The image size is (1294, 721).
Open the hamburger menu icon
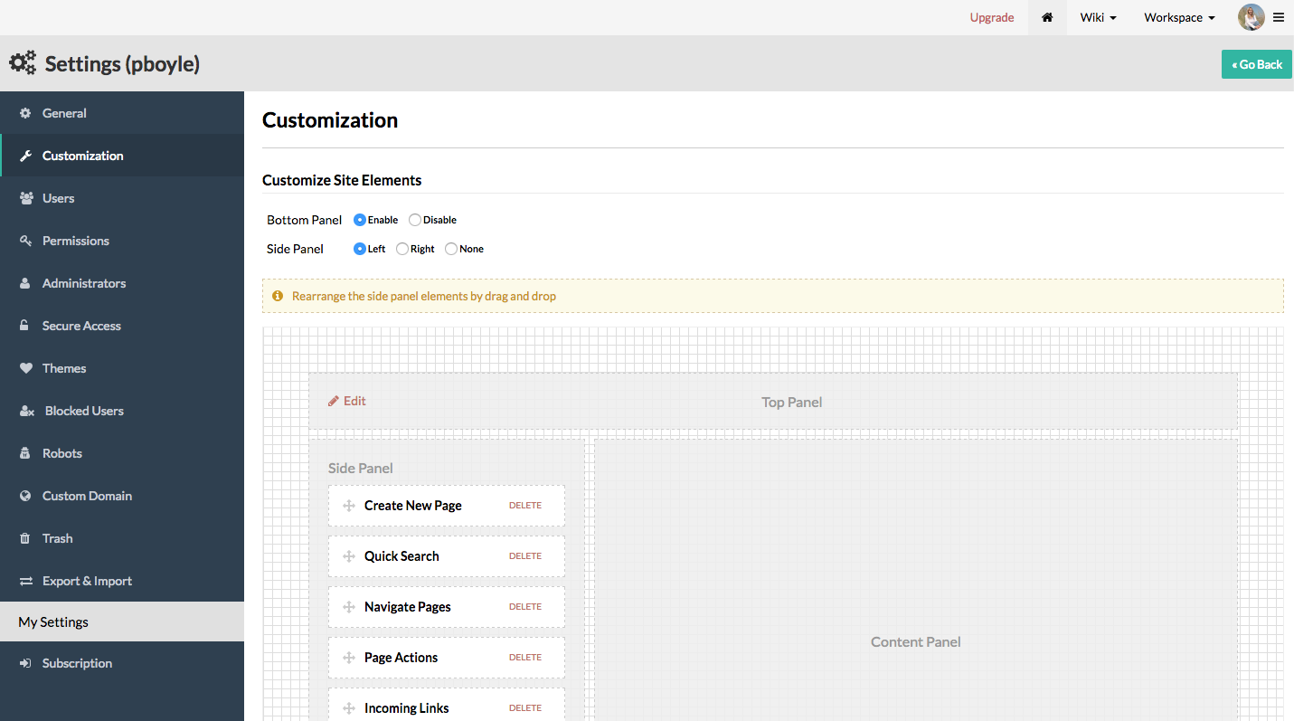pos(1279,17)
